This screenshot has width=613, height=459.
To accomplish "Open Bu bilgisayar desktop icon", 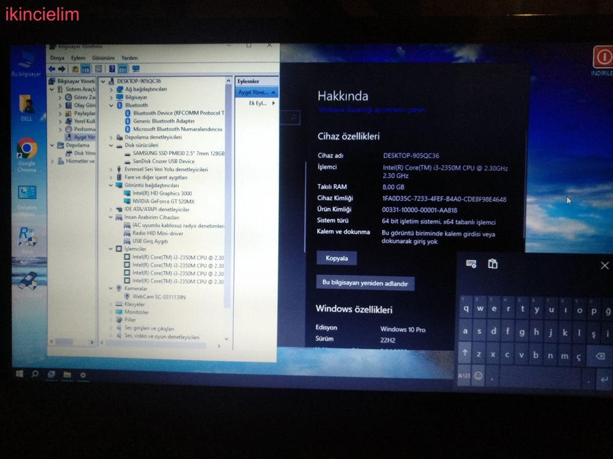I will [x=26, y=63].
